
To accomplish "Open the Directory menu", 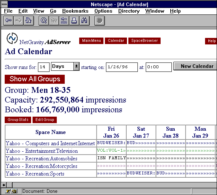I will pyautogui.click(x=129, y=11).
